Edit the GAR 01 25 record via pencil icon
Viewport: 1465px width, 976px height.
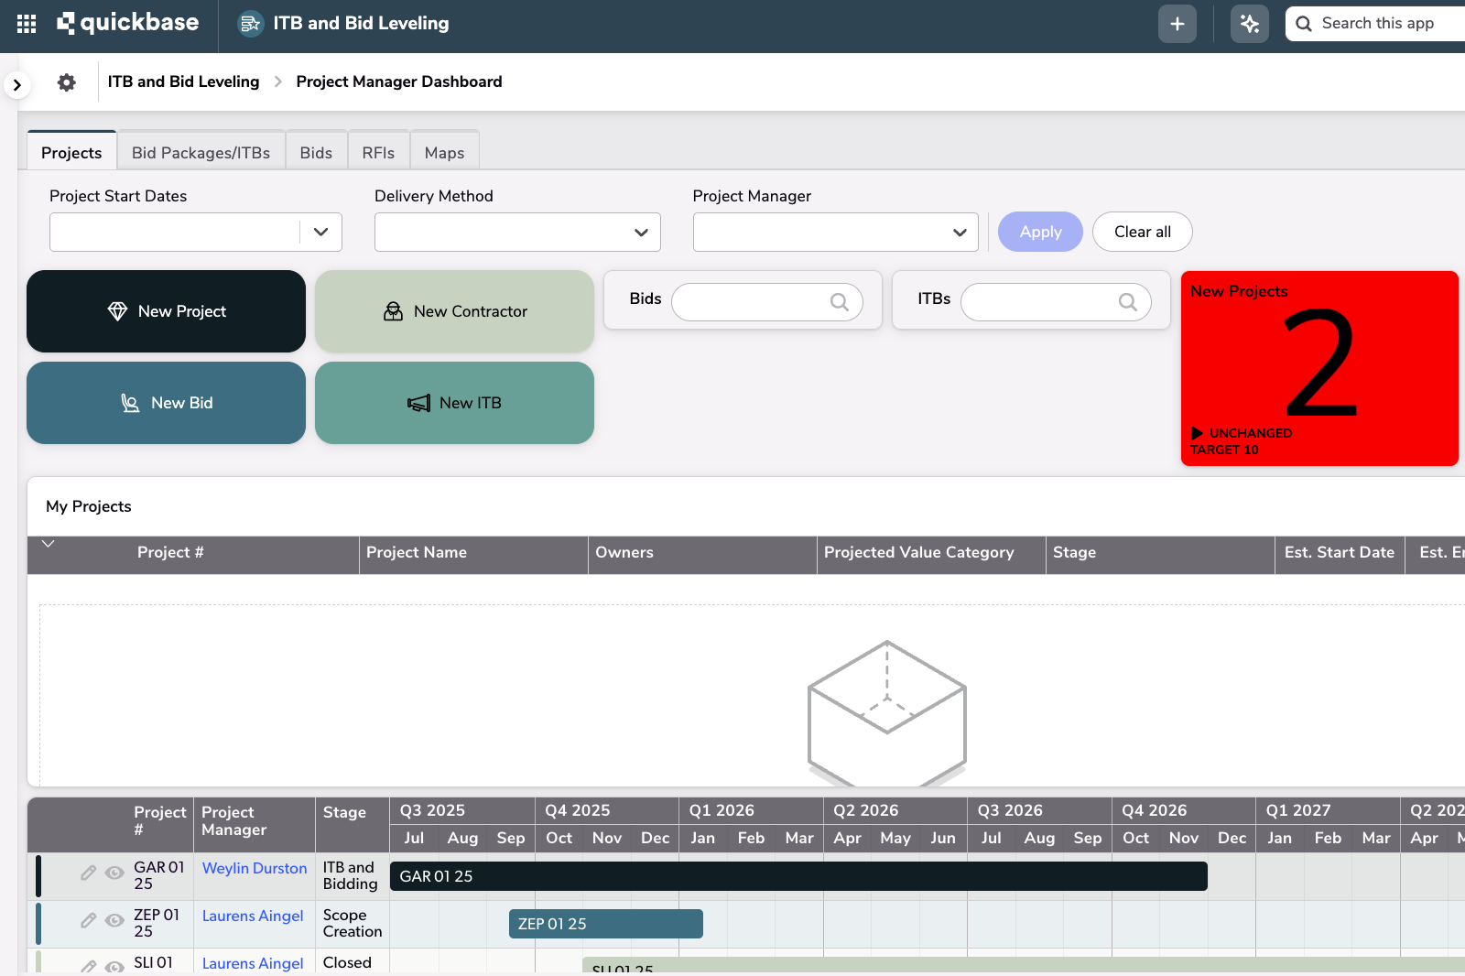(x=89, y=873)
